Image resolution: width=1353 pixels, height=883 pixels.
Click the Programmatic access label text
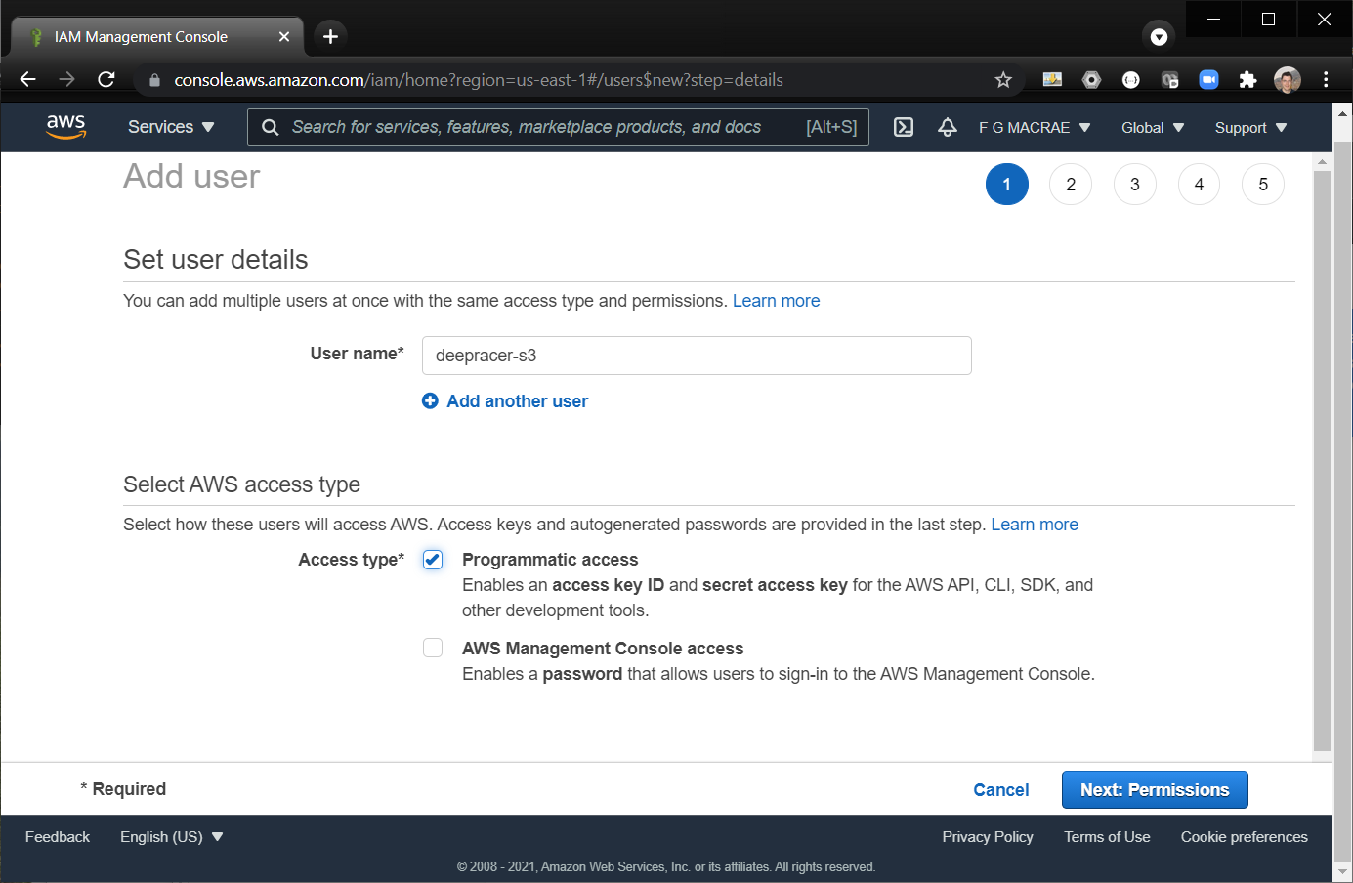click(x=550, y=560)
